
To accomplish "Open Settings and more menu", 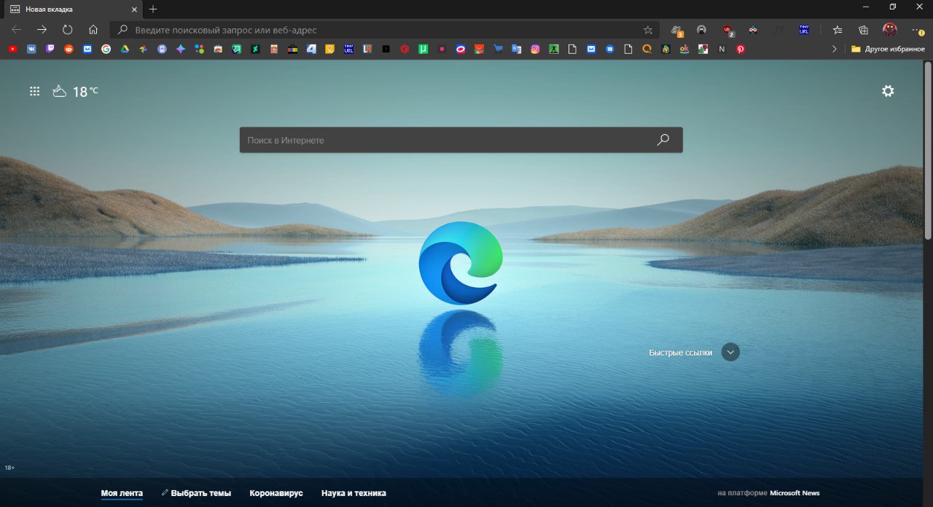I will 918,30.
